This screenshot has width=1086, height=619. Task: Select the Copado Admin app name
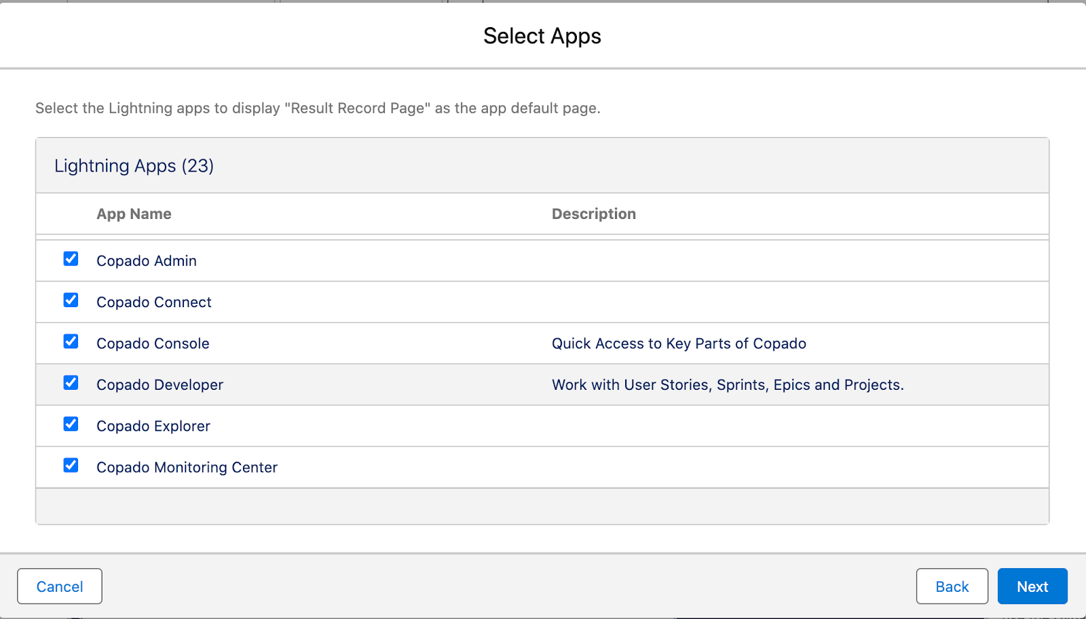(147, 261)
